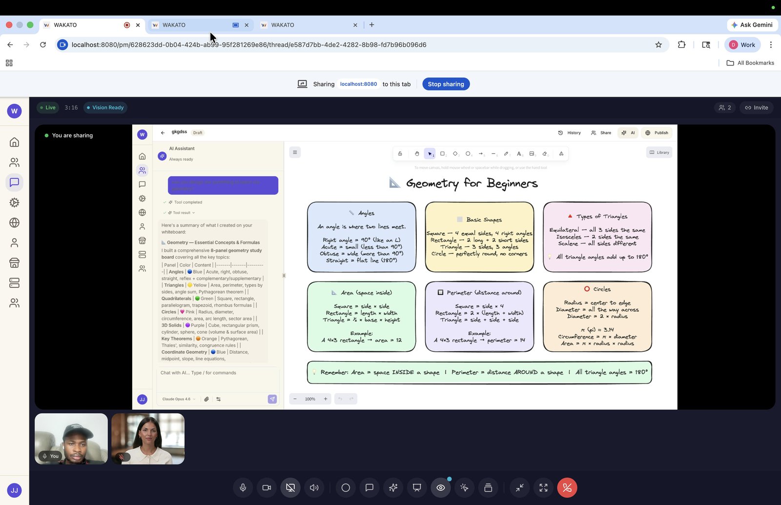Click the Vision Ready status badge
Image resolution: width=781 pixels, height=505 pixels.
(x=105, y=107)
